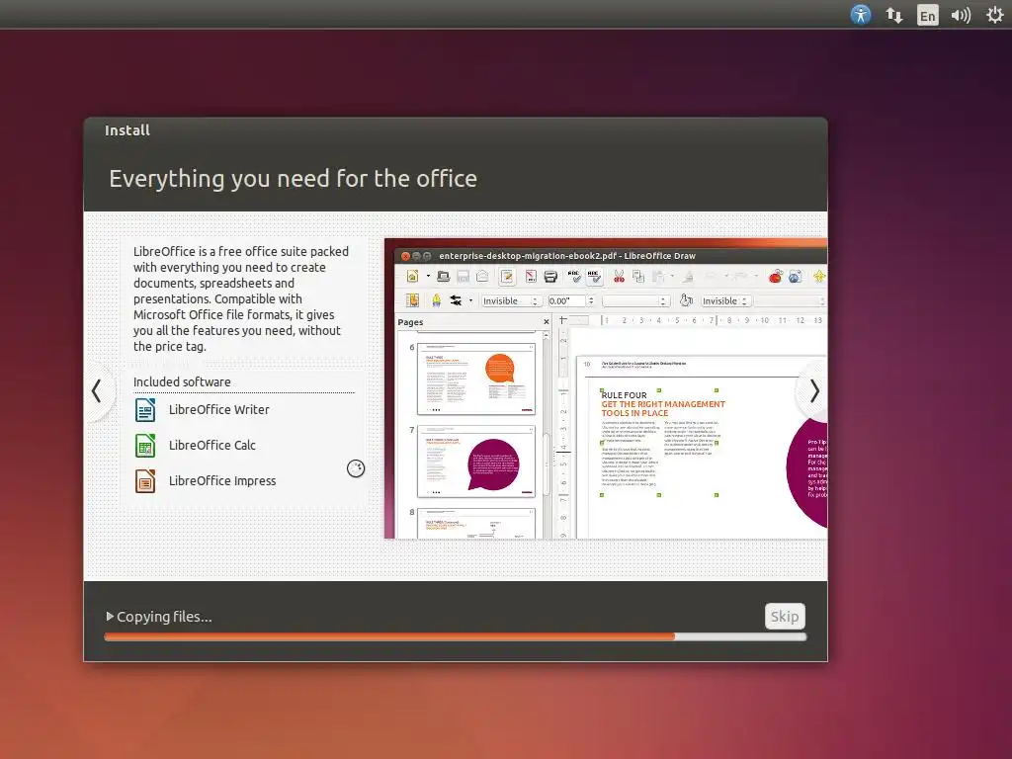Open the En keyboard layout indicator

927,15
